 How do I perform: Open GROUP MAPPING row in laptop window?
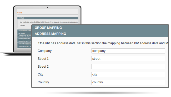coord(24,39)
